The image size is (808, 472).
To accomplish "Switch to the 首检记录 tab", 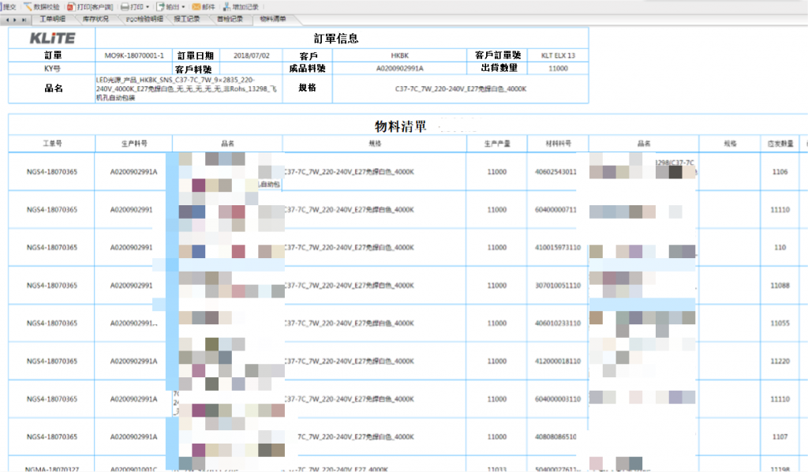I will [230, 19].
